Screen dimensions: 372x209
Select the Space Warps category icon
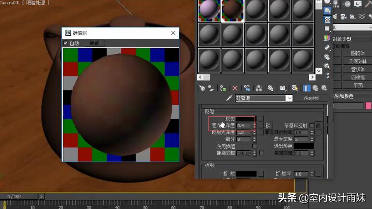click(362, 16)
